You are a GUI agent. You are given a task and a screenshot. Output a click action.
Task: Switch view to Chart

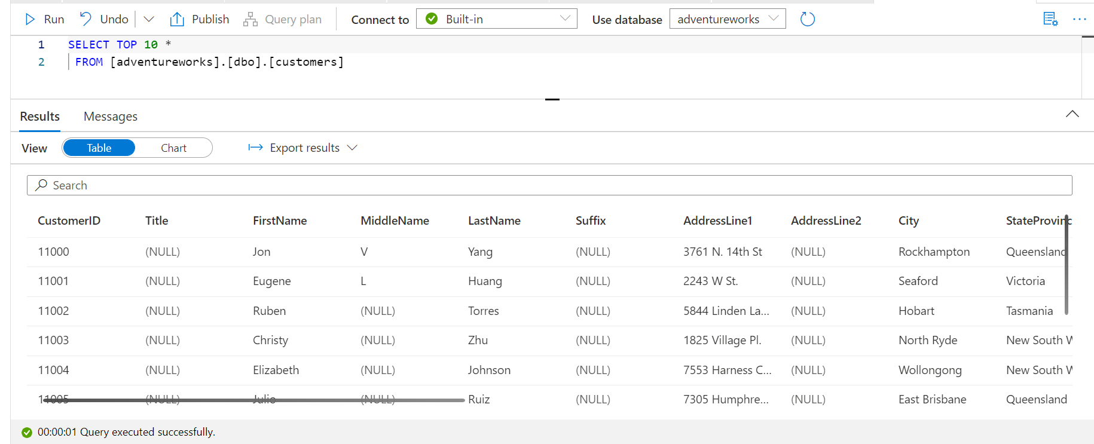click(x=173, y=148)
